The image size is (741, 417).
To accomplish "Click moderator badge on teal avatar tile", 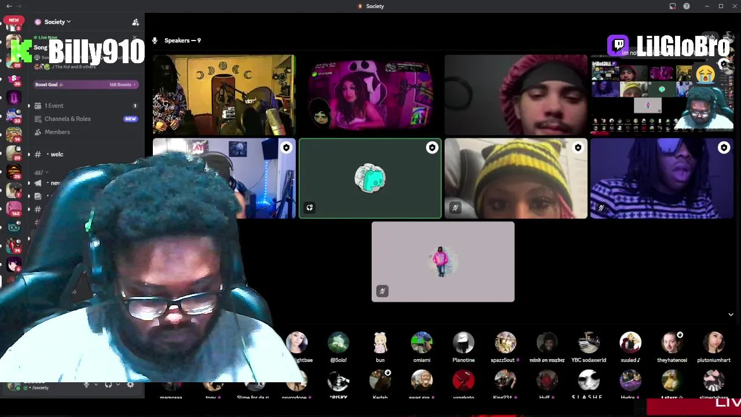I will point(432,148).
